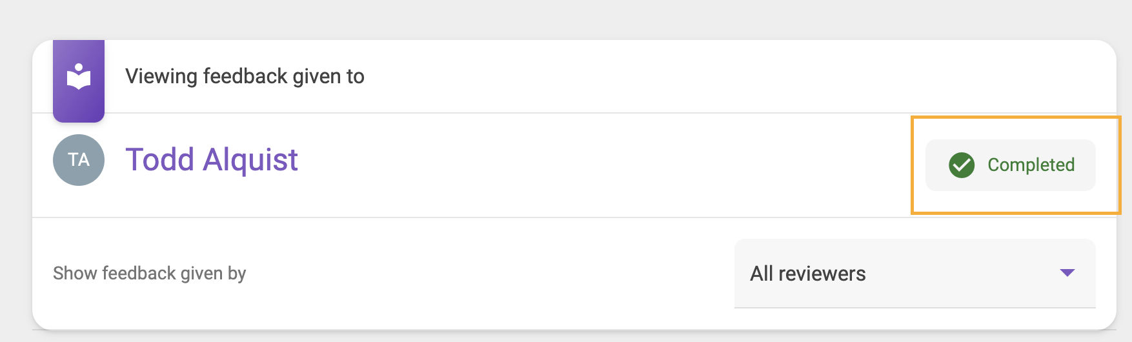The image size is (1132, 342).
Task: Open Todd Alquist's profile name link
Action: click(x=212, y=160)
